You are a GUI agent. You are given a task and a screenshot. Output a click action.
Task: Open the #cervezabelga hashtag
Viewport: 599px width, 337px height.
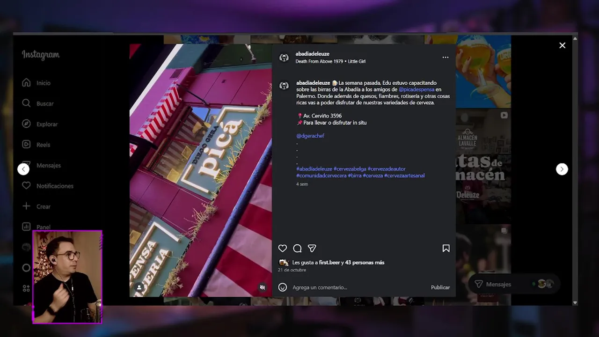tap(350, 169)
